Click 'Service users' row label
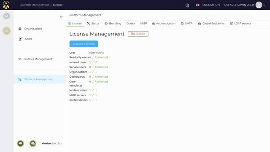The width and height of the screenshot is (270, 152). [x=78, y=67]
